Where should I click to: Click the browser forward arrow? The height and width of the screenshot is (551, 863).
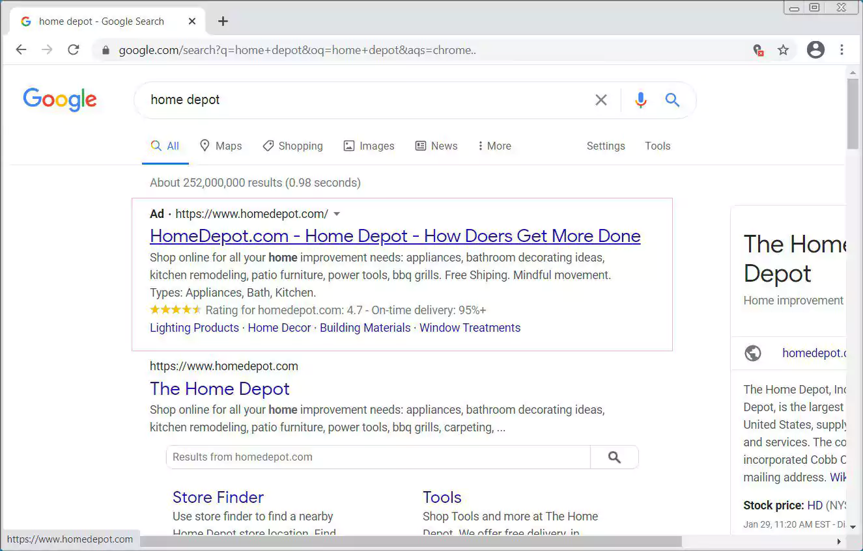click(47, 50)
